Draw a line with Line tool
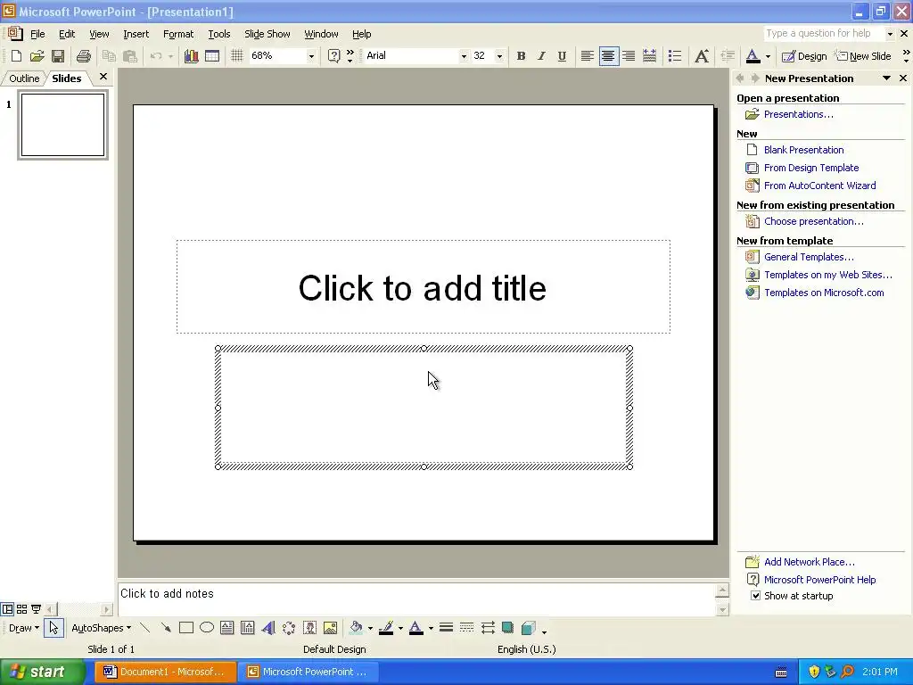The image size is (913, 685). [145, 627]
